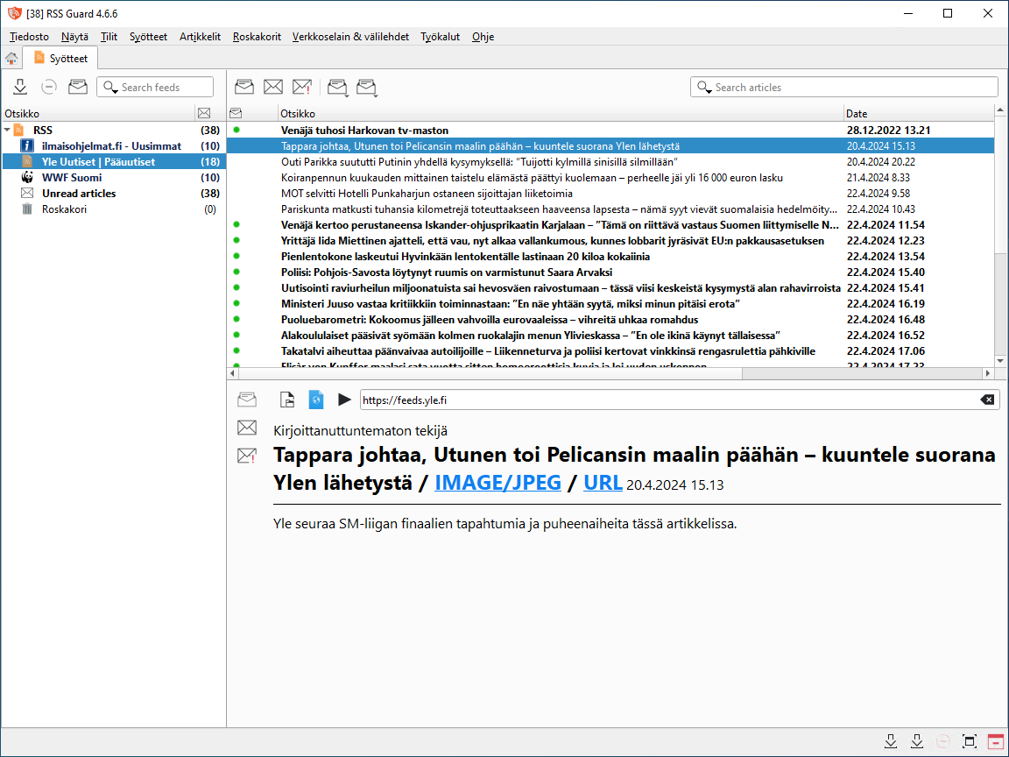1009x757 pixels.
Task: Open last envelope dropdown in article list toolbar
Action: [x=367, y=88]
